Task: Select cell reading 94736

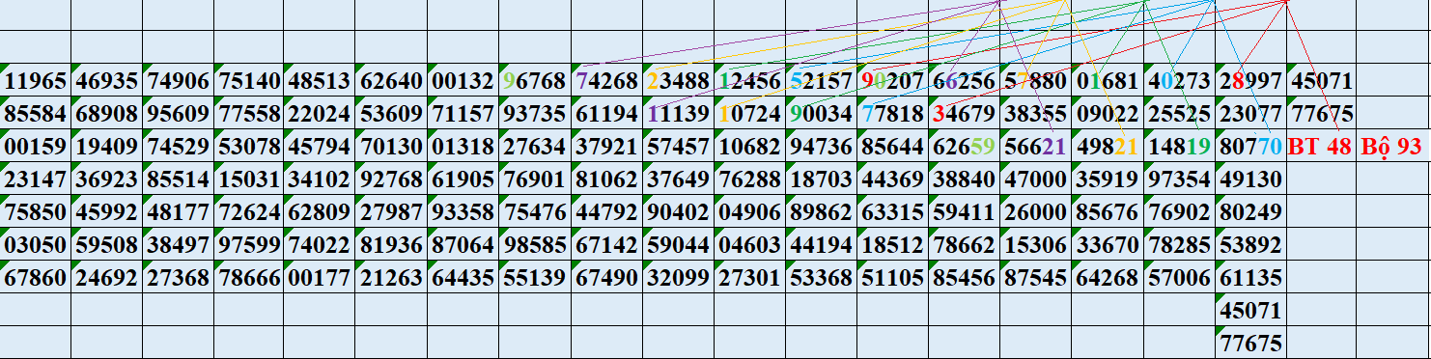Action: (x=821, y=147)
